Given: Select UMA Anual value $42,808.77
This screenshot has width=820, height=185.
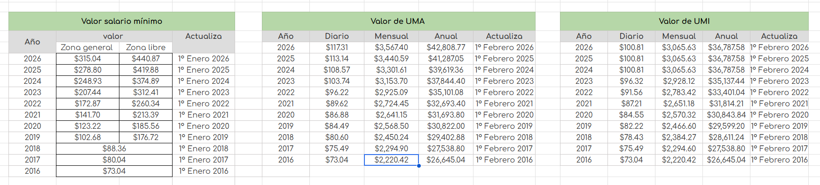Looking at the screenshot, I should (446, 47).
